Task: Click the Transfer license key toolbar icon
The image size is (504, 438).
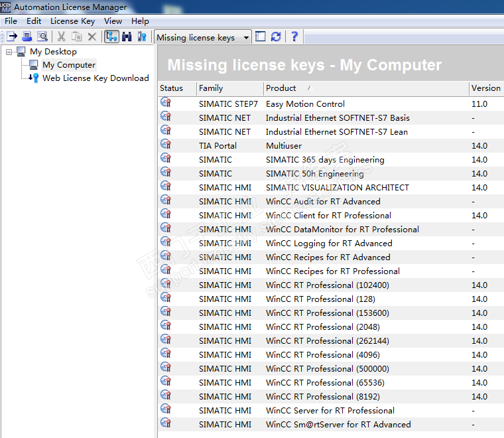Action: [x=11, y=36]
